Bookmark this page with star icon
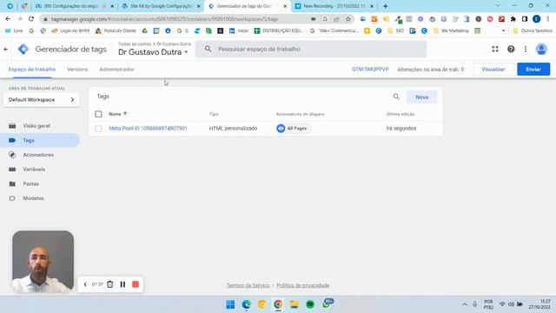 [348, 19]
